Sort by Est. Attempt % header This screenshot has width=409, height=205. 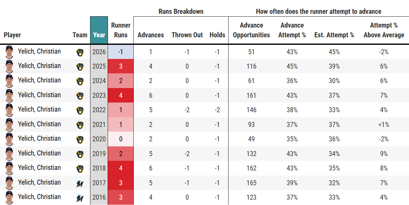tap(334, 35)
